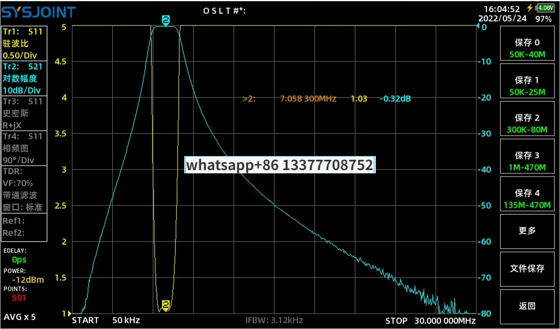
Task: Tap the AVG x 5 averaging setting
Action: point(20,317)
